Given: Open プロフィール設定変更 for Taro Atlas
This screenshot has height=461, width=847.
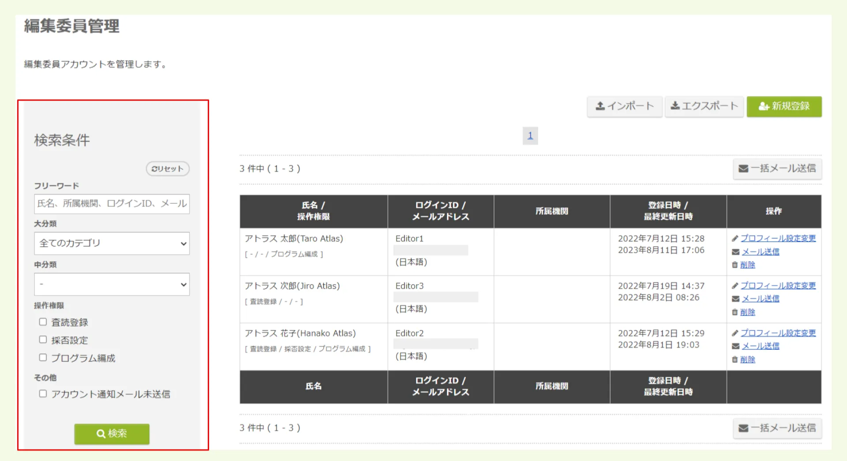Looking at the screenshot, I should point(779,238).
